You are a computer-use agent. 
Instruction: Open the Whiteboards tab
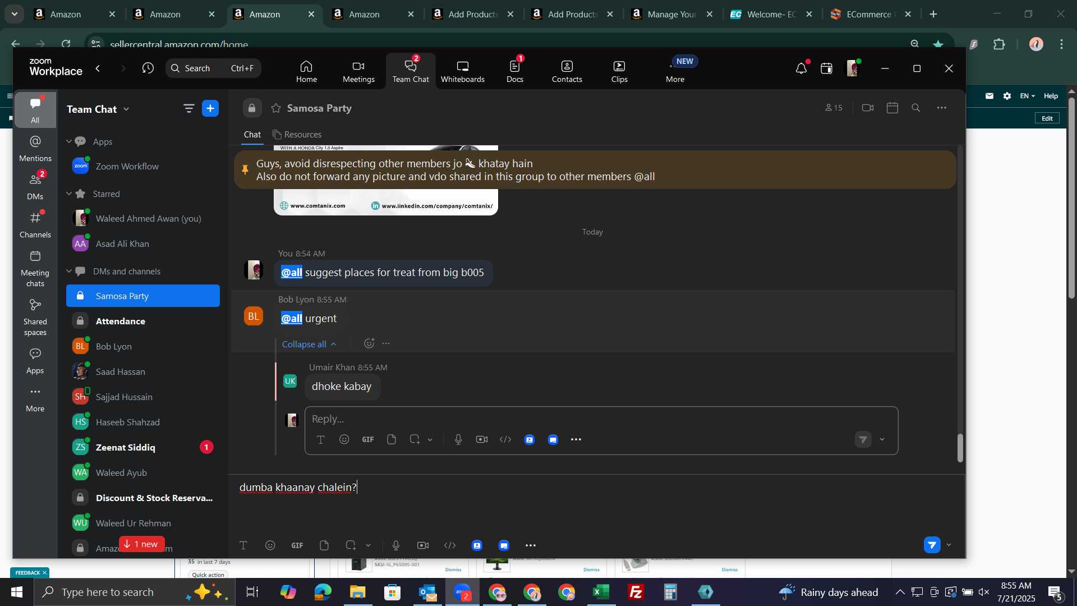(x=462, y=71)
